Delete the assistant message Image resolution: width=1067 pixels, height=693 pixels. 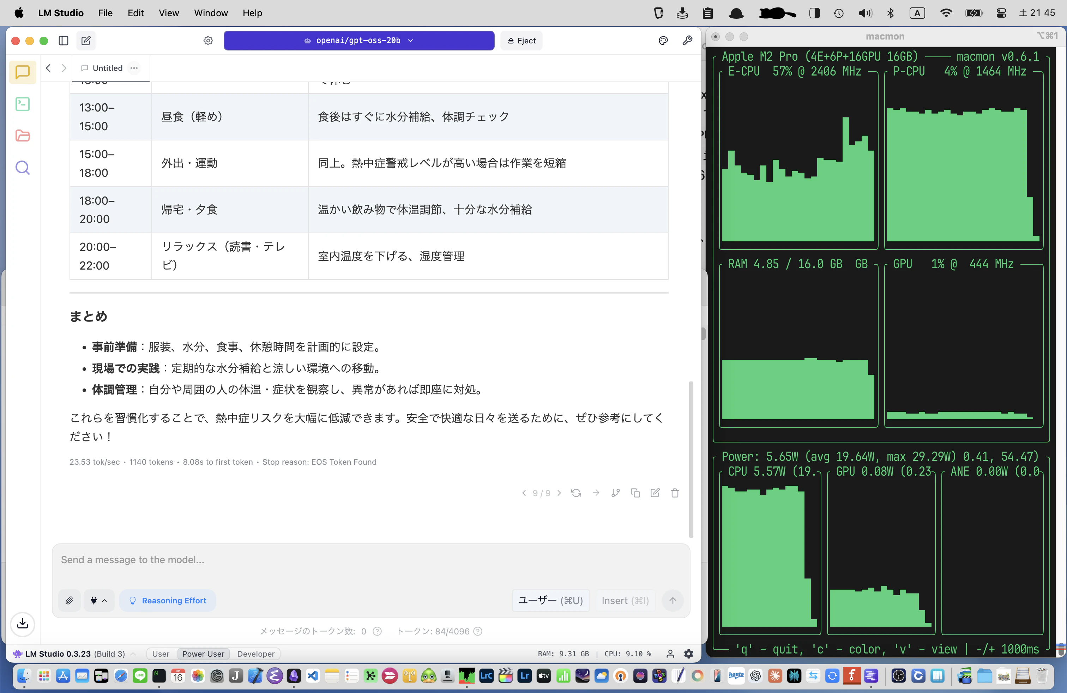(675, 493)
